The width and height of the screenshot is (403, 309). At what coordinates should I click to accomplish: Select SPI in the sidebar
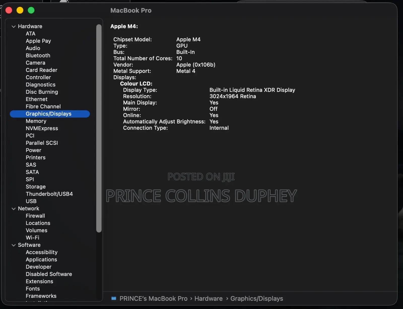click(30, 180)
